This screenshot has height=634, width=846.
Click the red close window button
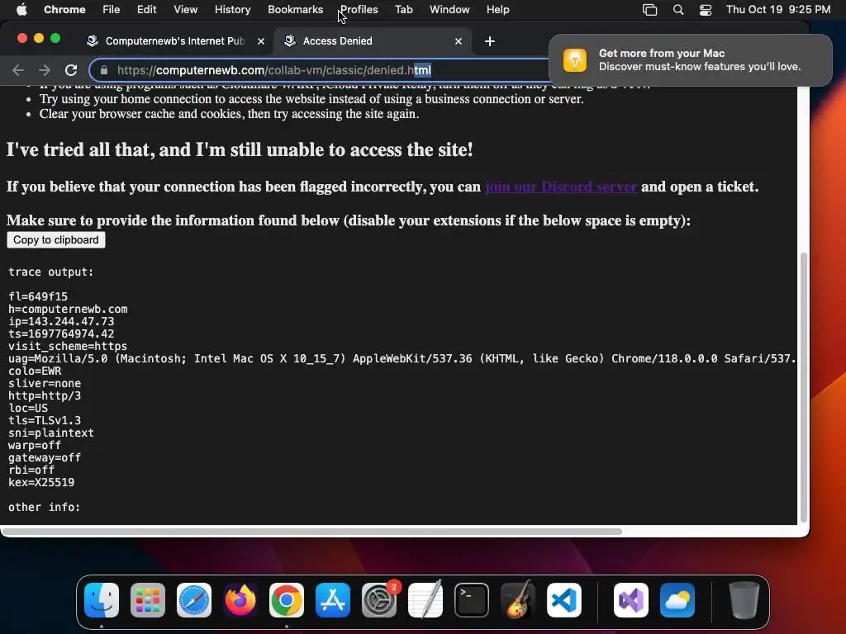coord(22,38)
